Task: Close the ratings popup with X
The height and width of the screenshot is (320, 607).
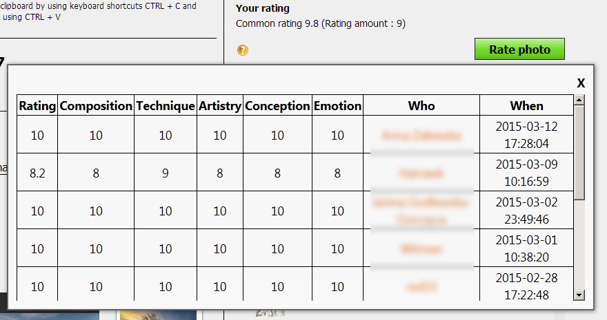Action: 581,83
